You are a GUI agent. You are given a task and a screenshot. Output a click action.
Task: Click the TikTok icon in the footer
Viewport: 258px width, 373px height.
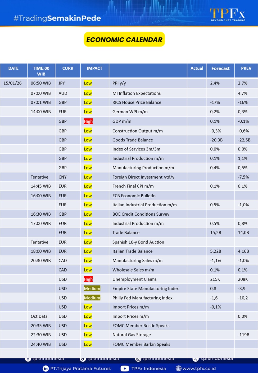[83, 359]
